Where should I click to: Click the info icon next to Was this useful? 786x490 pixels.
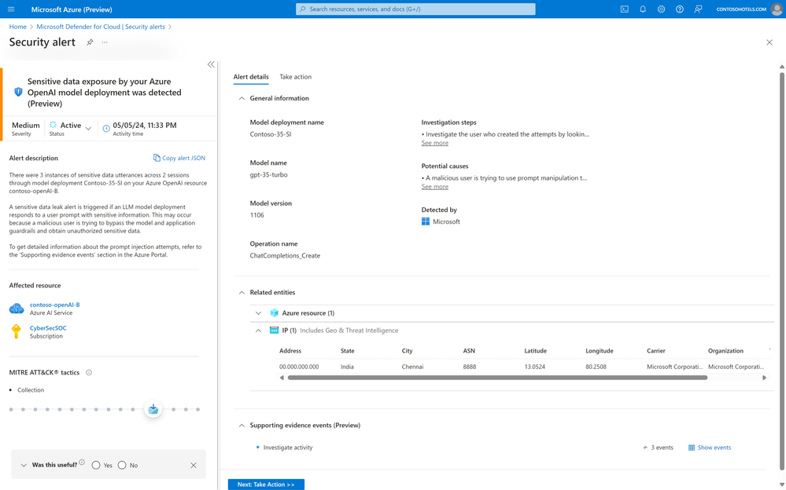pos(82,463)
